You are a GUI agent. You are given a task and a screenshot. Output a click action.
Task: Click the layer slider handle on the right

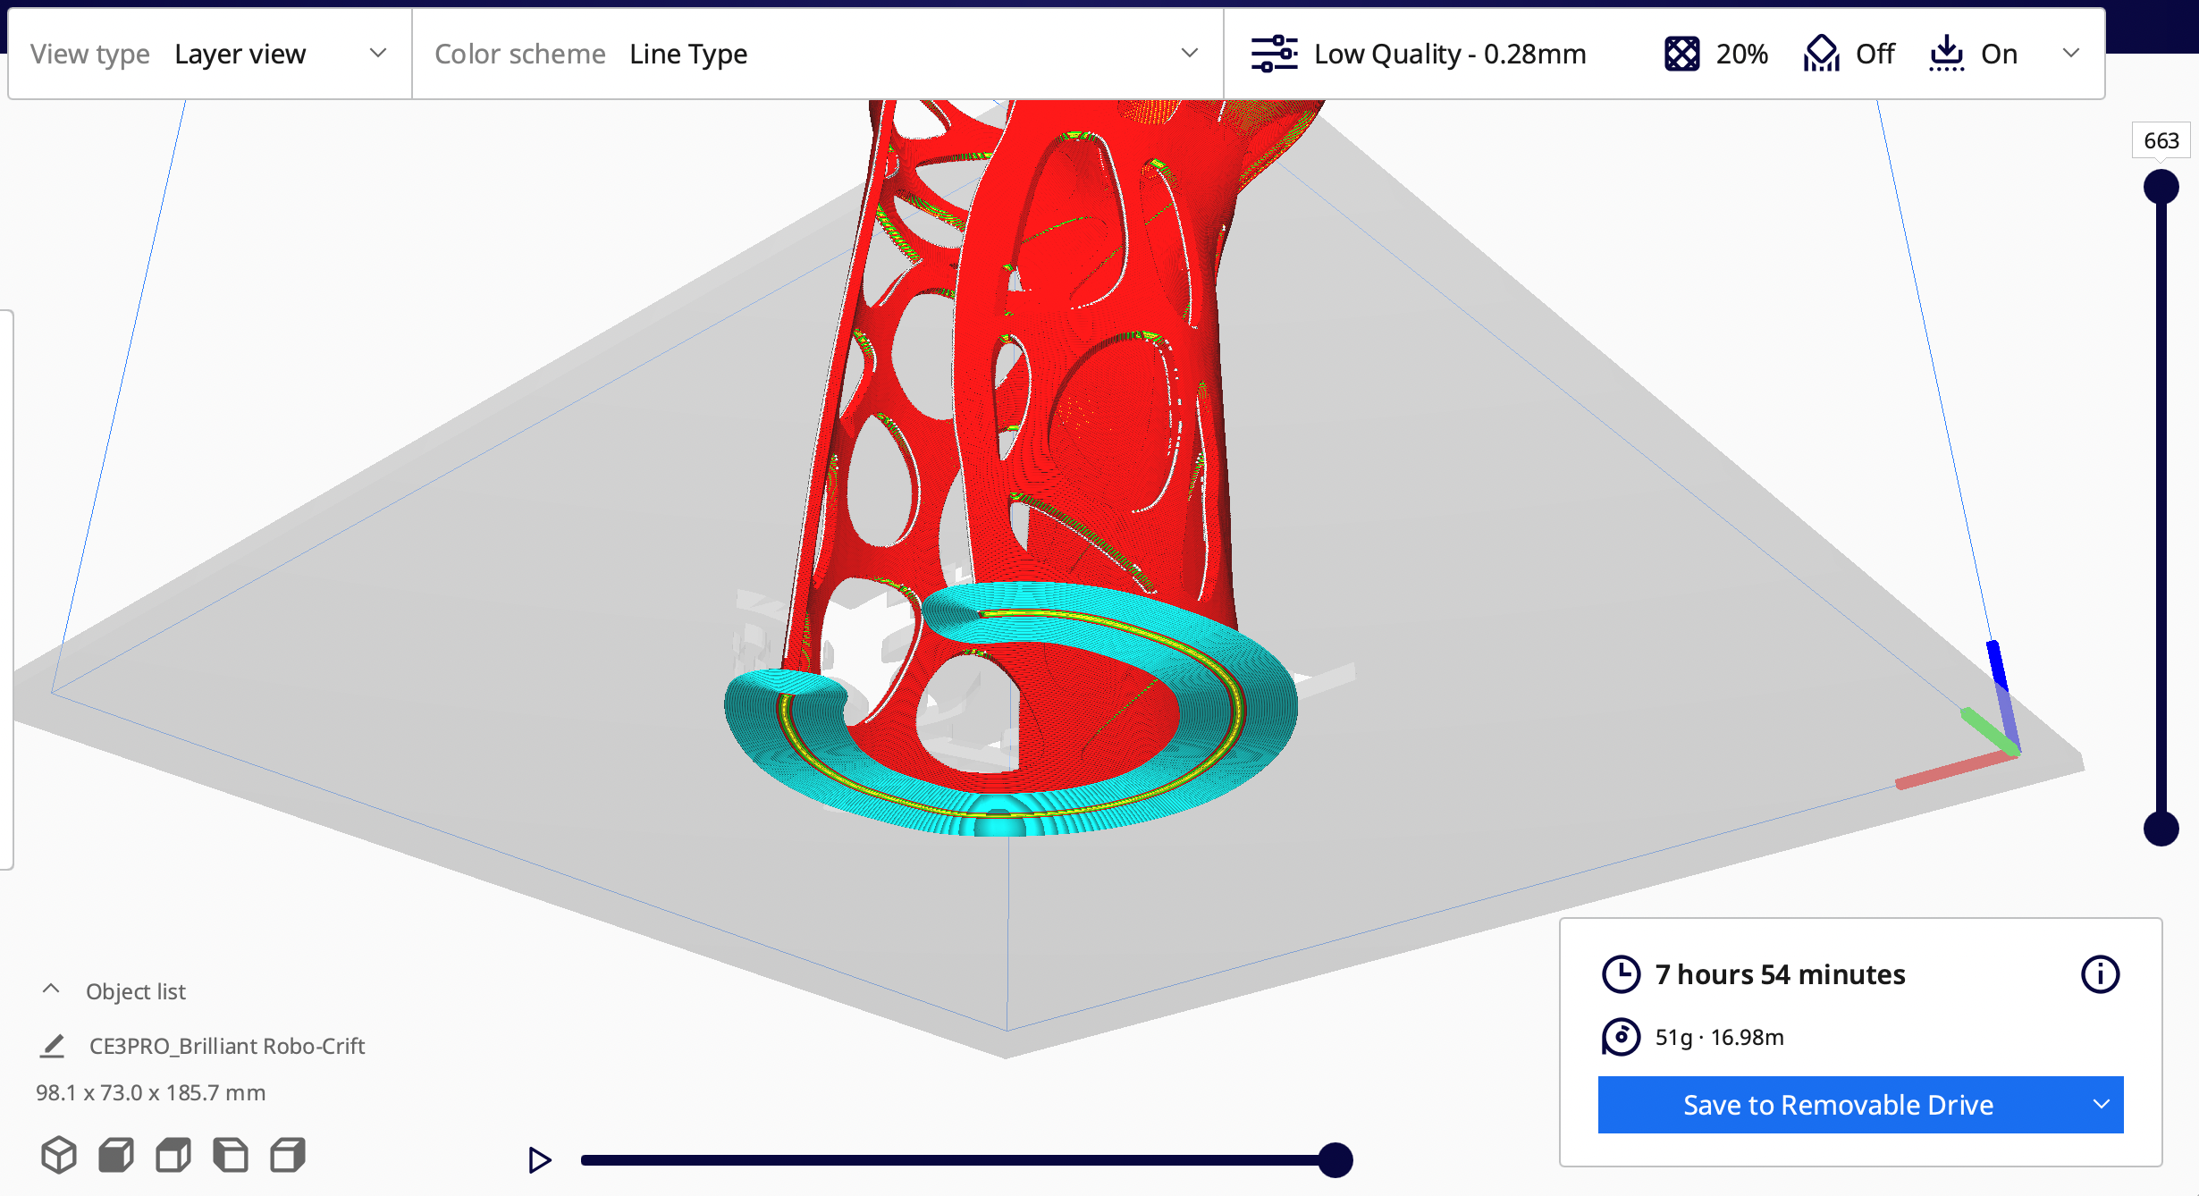coord(2163,185)
